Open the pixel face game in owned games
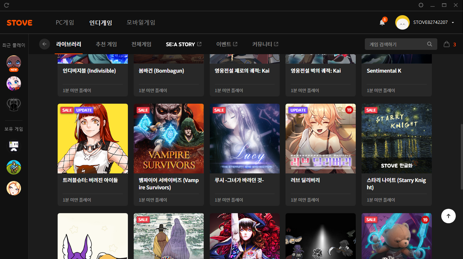This screenshot has height=259, width=463. point(14,146)
